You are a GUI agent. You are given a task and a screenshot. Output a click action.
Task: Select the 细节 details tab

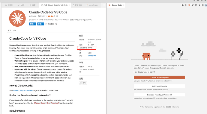pos(9,31)
